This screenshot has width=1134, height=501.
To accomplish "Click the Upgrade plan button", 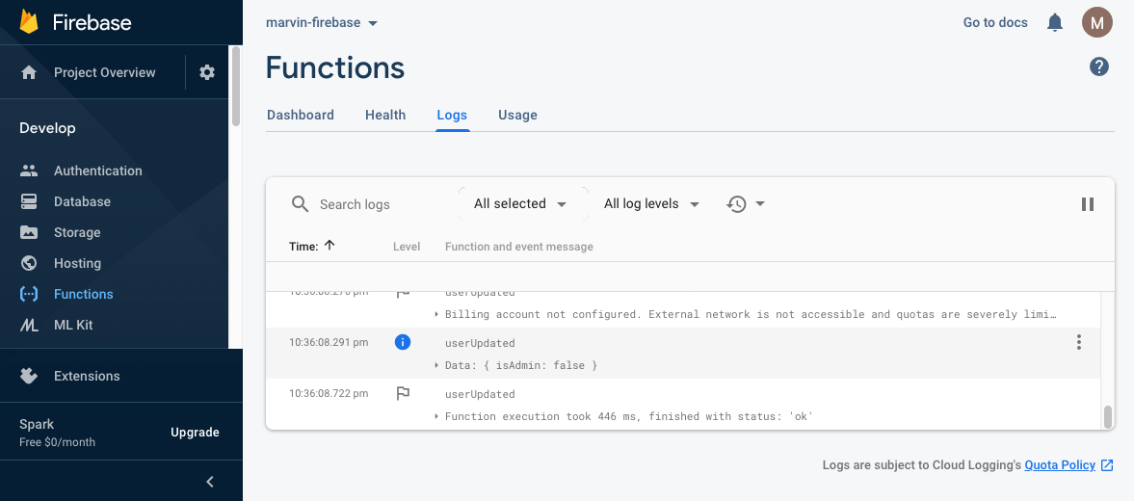I will pyautogui.click(x=195, y=432).
